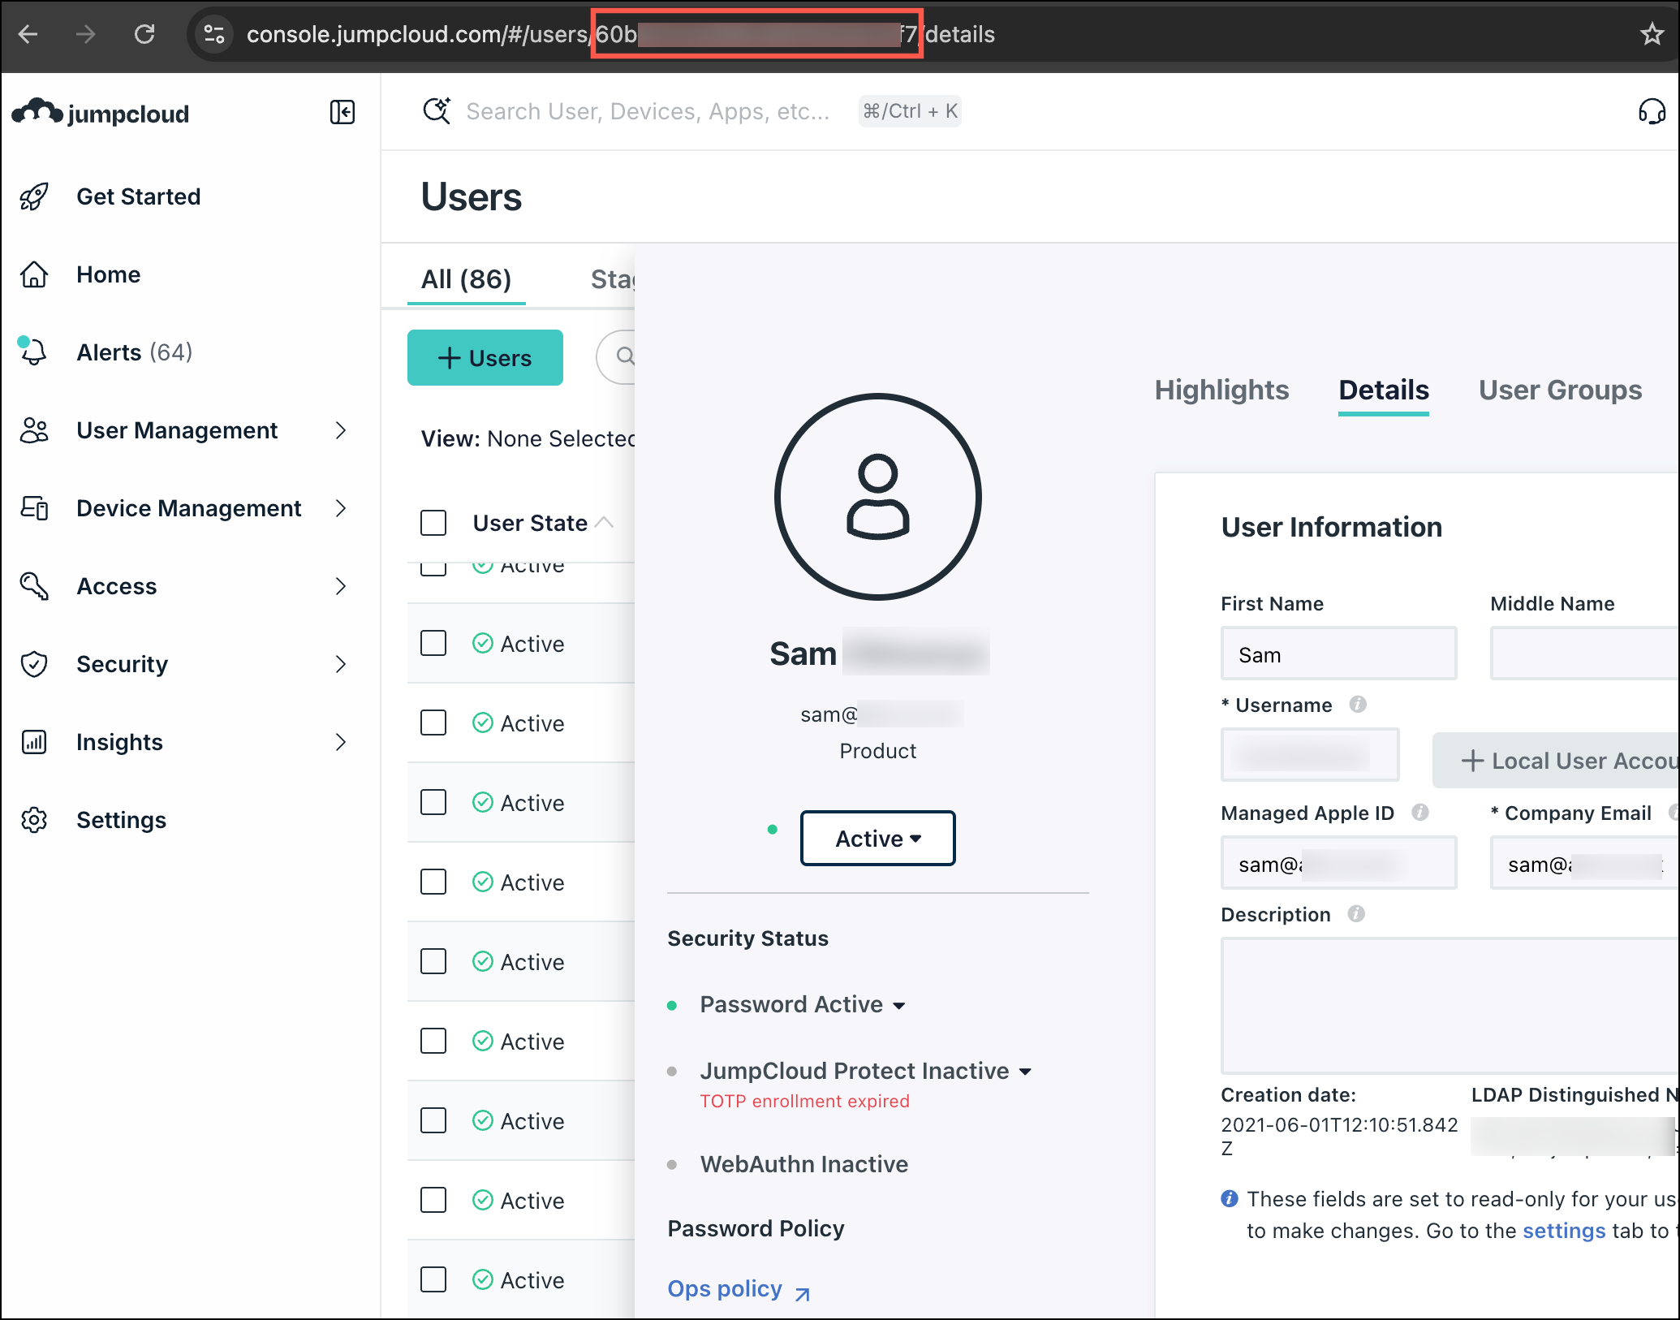
Task: Check the User State header checkbox
Action: (433, 523)
